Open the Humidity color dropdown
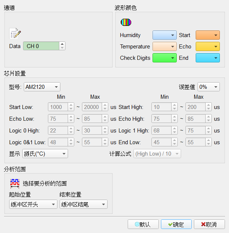The height and width of the screenshot is (233, 229). pos(165,35)
